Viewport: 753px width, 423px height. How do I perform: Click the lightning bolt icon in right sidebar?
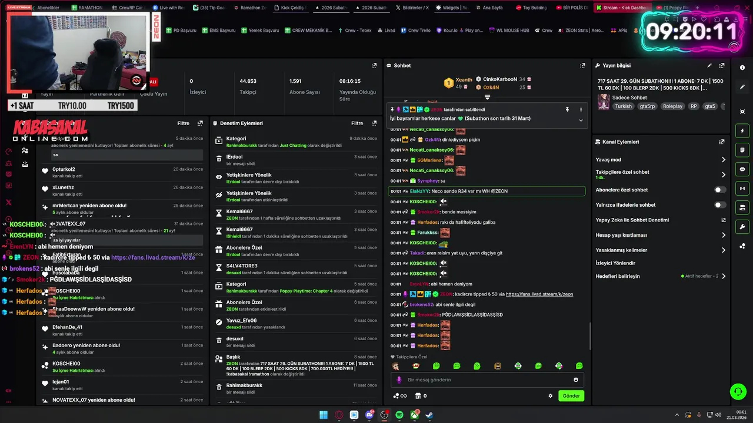click(x=742, y=131)
